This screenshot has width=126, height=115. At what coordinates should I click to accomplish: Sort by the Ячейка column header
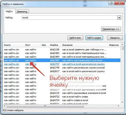pyautogui.click(x=55, y=45)
